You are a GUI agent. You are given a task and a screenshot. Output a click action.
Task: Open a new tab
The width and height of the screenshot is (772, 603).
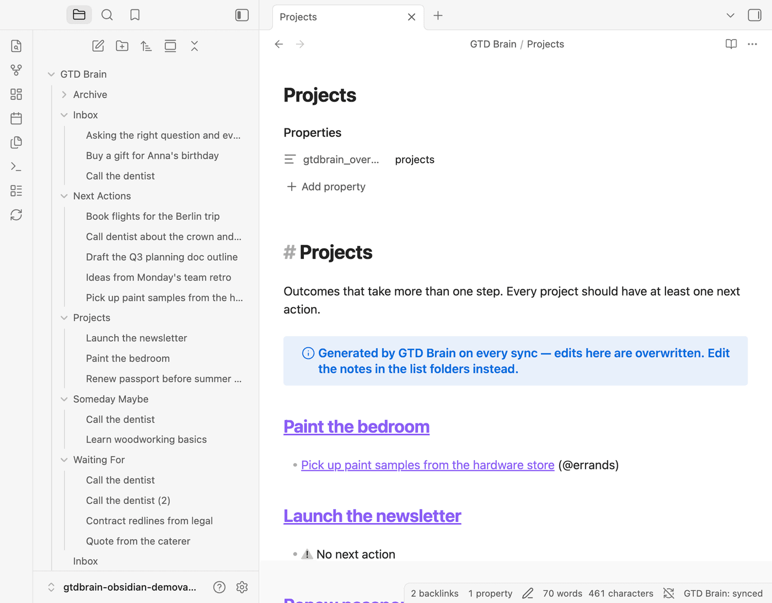(x=438, y=15)
